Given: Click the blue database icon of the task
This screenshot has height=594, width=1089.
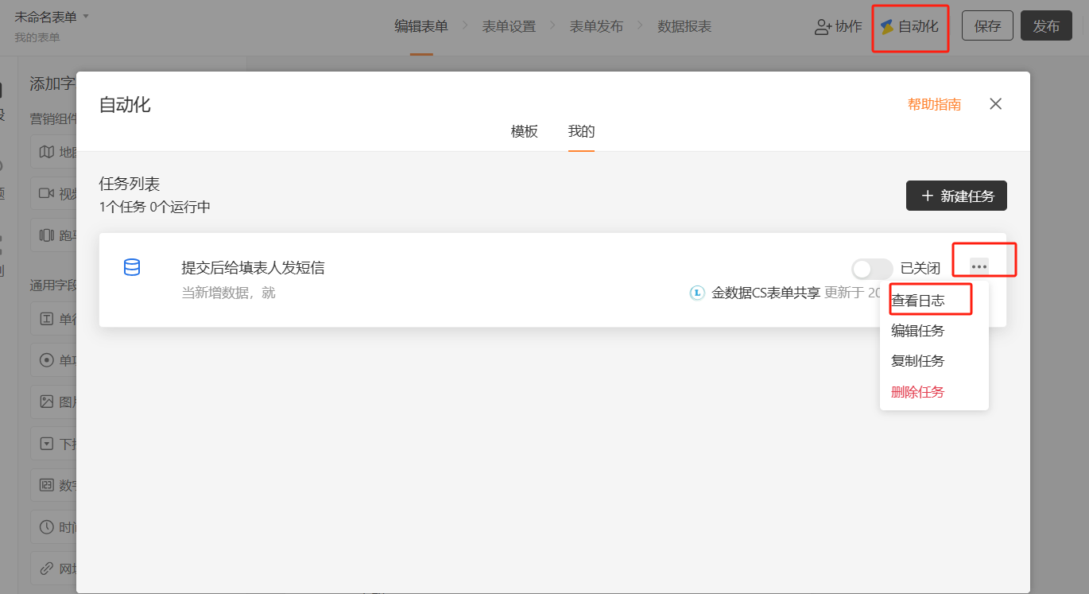Looking at the screenshot, I should pos(132,267).
